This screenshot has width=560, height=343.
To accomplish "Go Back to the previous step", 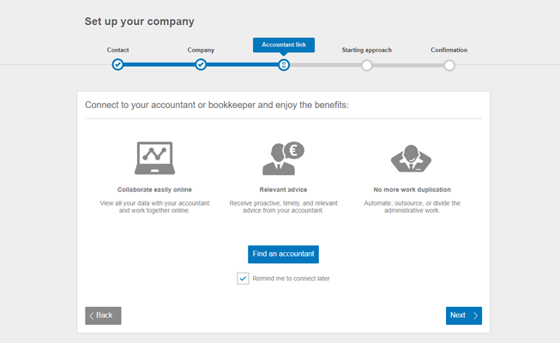I will point(103,316).
